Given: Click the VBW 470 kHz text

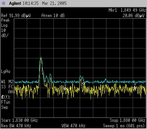Looking at the screenshot, I should [73, 126].
